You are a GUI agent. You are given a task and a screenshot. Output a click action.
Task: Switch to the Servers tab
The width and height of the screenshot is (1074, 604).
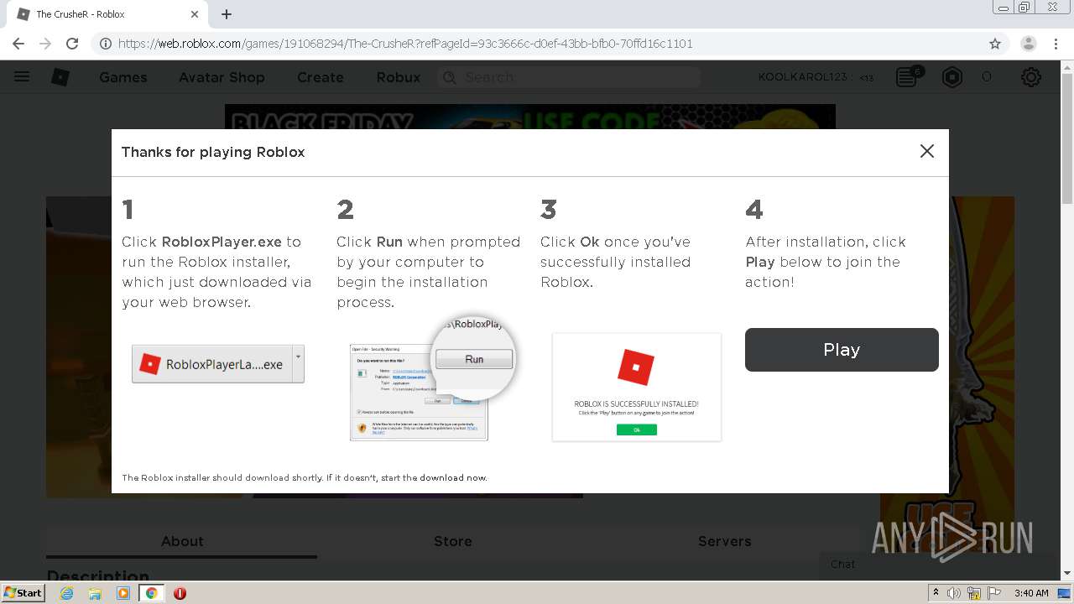(x=725, y=542)
